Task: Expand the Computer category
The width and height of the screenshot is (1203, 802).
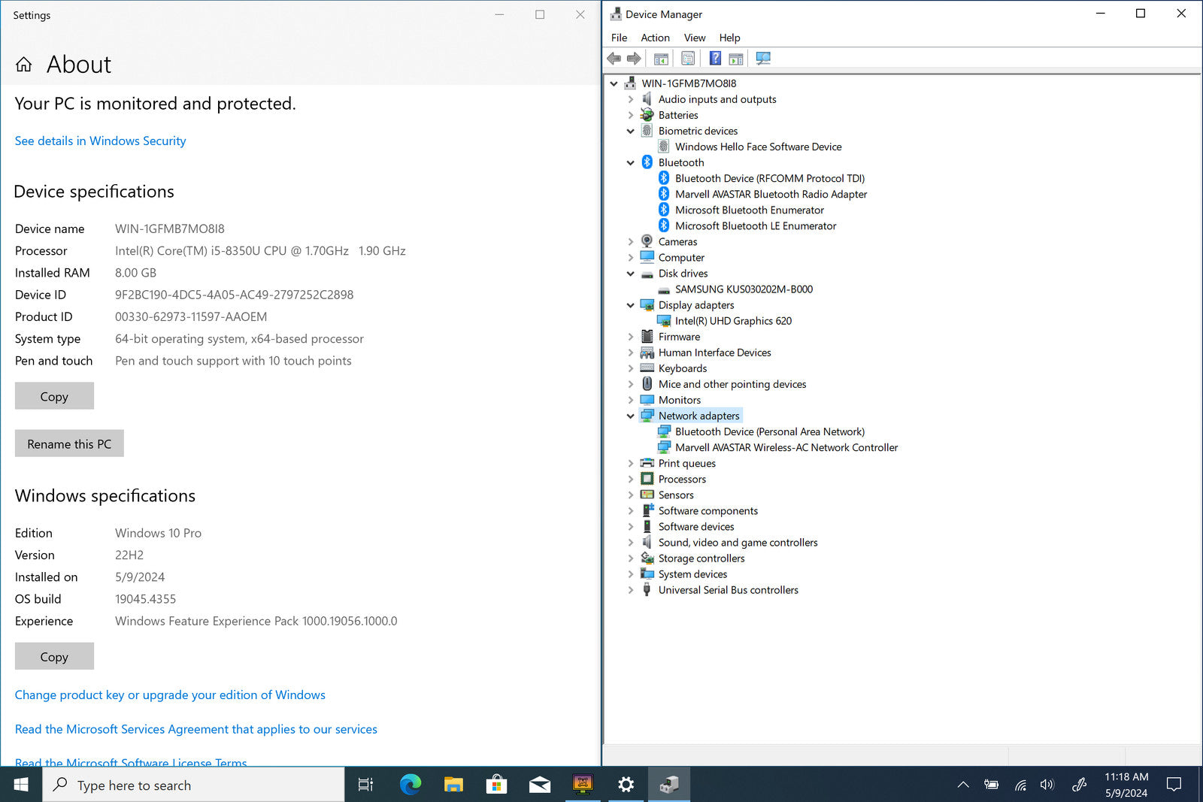Action: click(x=631, y=258)
